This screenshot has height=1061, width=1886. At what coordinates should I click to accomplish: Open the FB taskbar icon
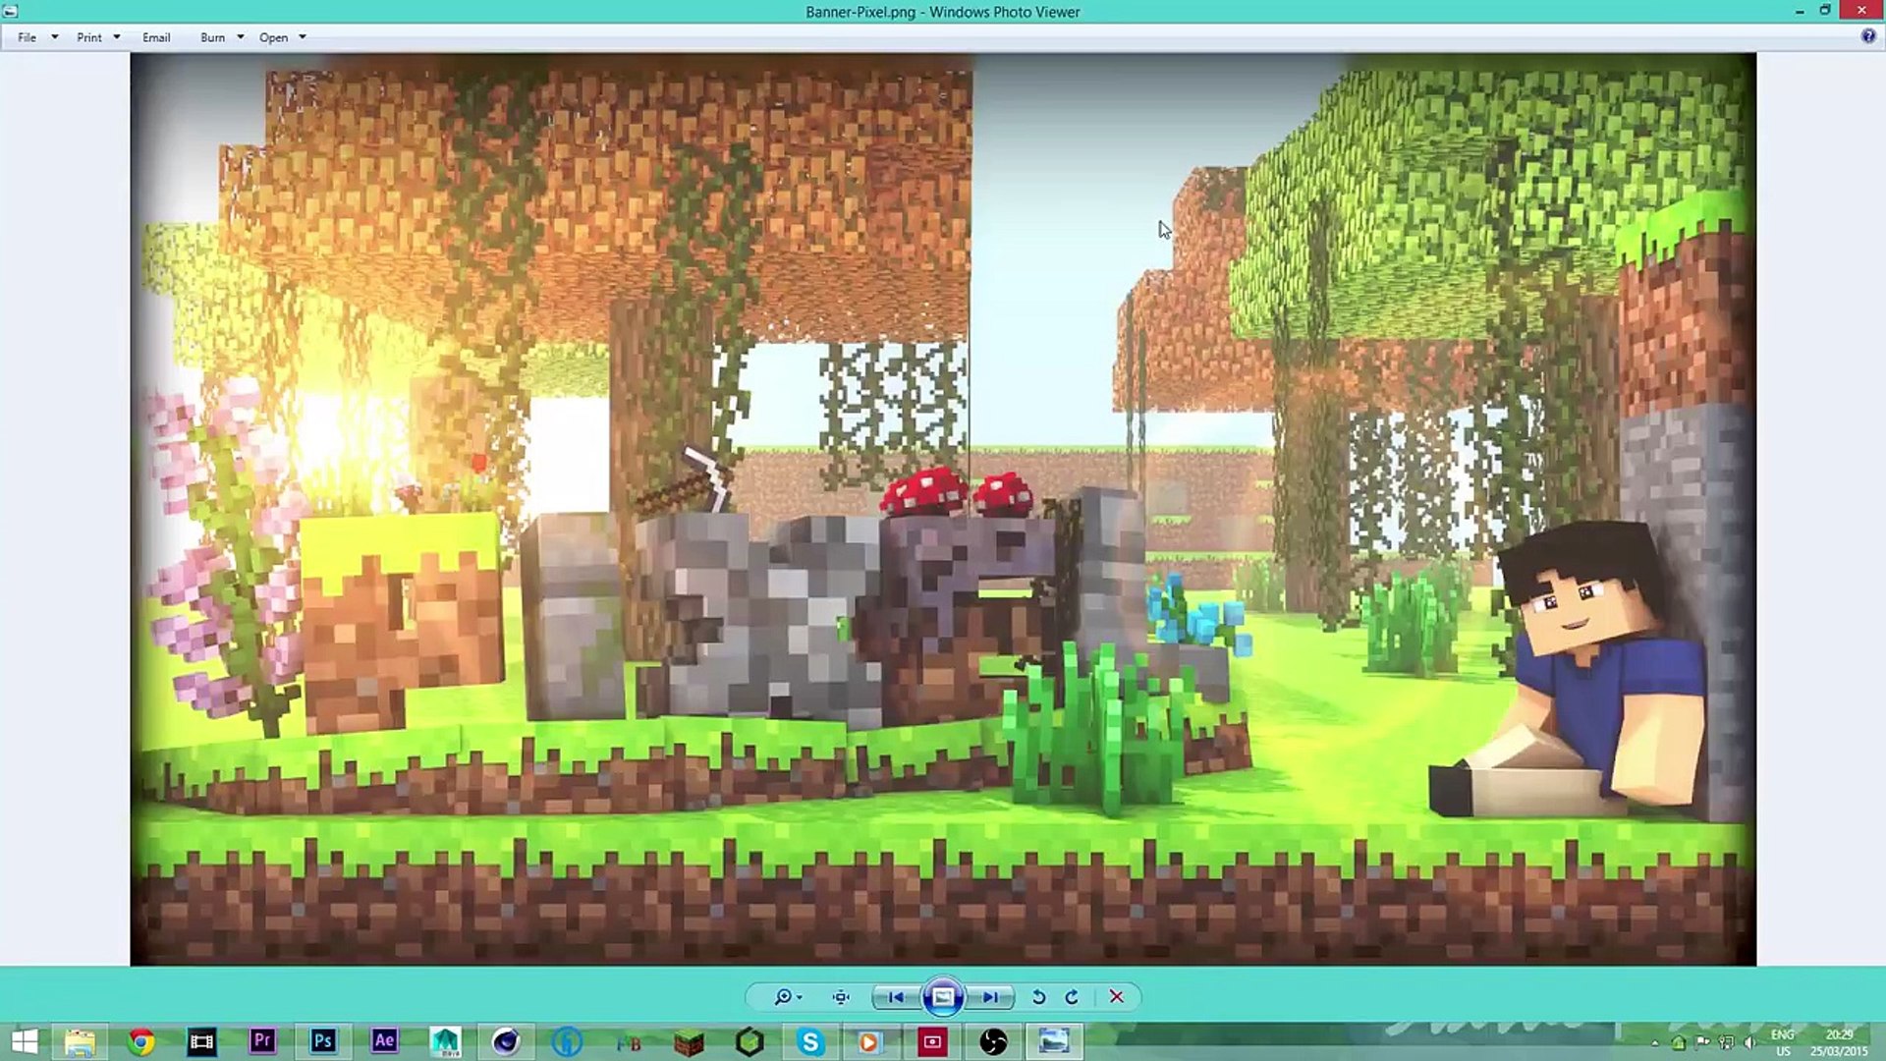coord(628,1041)
